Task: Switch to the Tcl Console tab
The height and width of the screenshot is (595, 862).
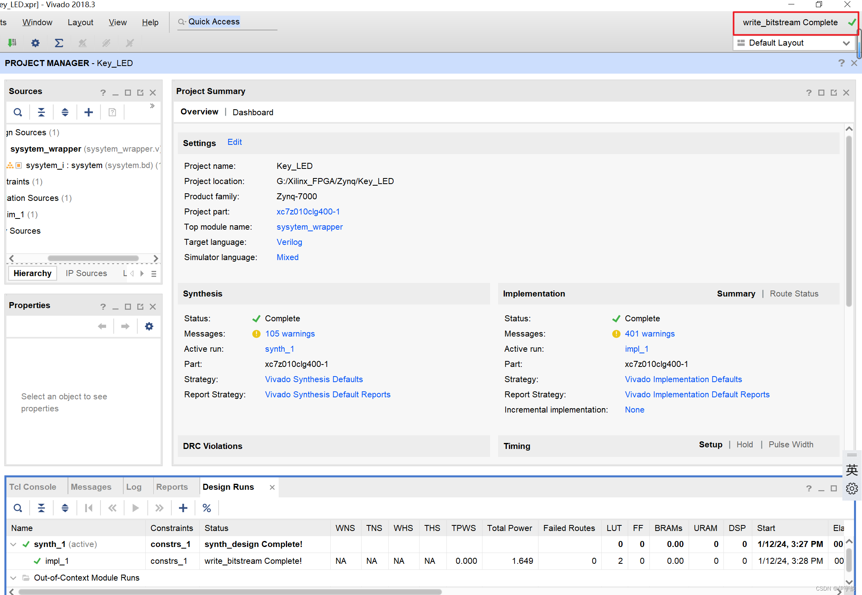Action: (33, 487)
